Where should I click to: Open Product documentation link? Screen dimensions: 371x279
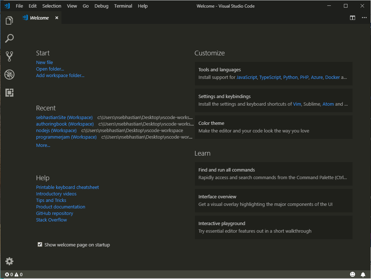tap(61, 207)
